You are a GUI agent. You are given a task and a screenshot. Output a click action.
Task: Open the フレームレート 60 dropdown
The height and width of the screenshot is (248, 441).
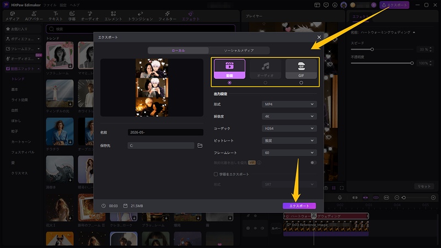coord(289,153)
